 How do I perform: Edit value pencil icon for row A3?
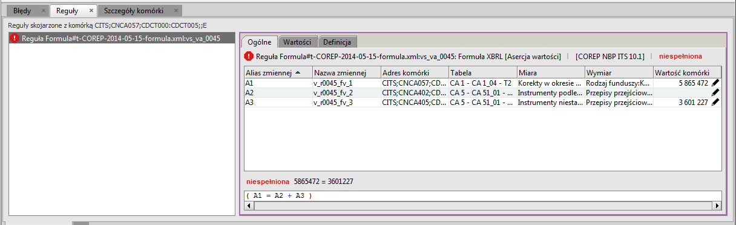(x=715, y=103)
